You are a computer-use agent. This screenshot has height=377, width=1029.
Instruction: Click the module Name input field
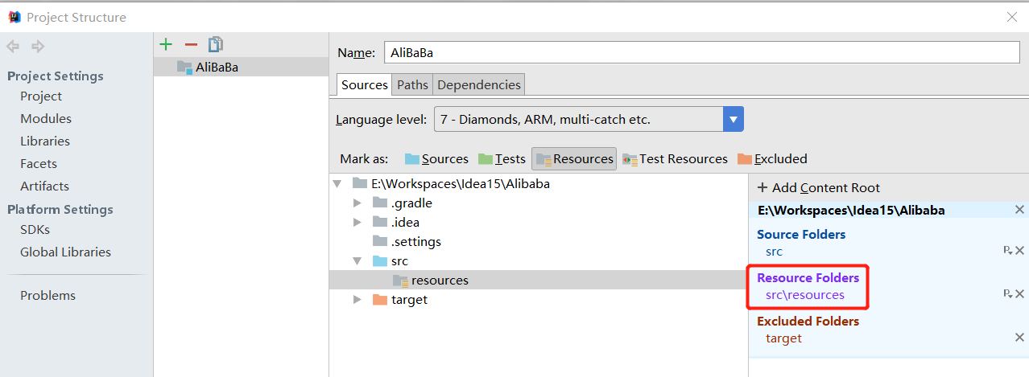point(702,52)
